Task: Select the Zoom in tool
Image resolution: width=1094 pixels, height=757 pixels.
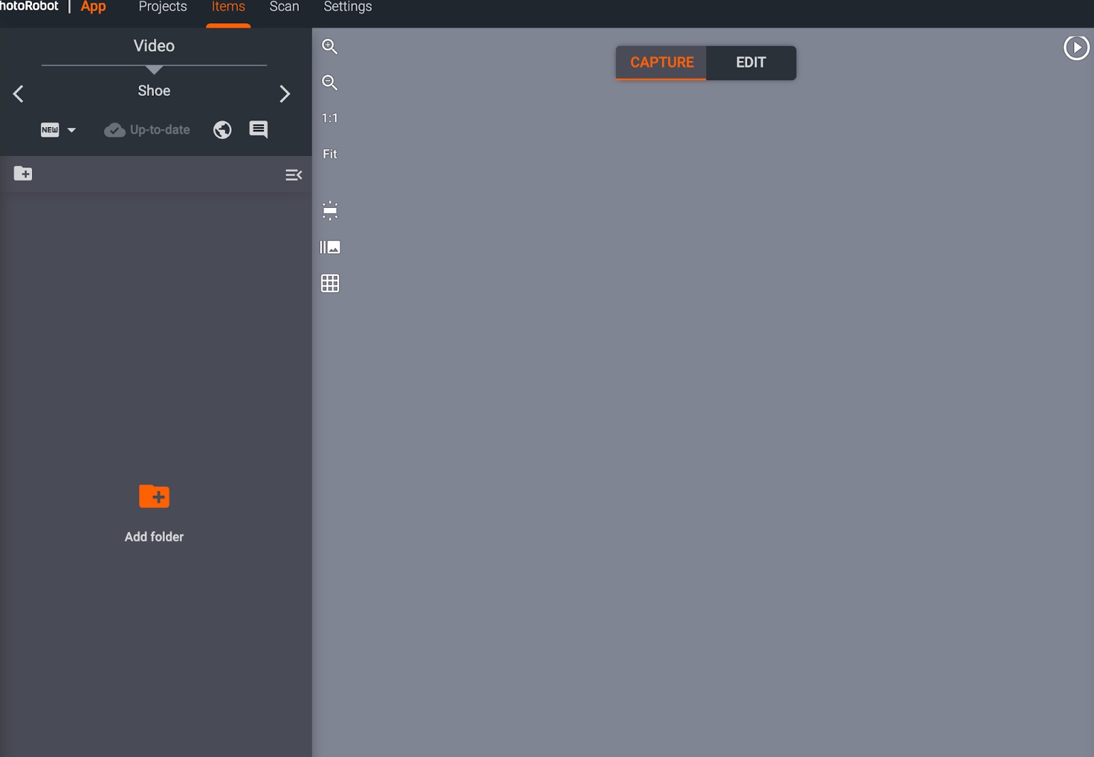Action: pos(330,47)
